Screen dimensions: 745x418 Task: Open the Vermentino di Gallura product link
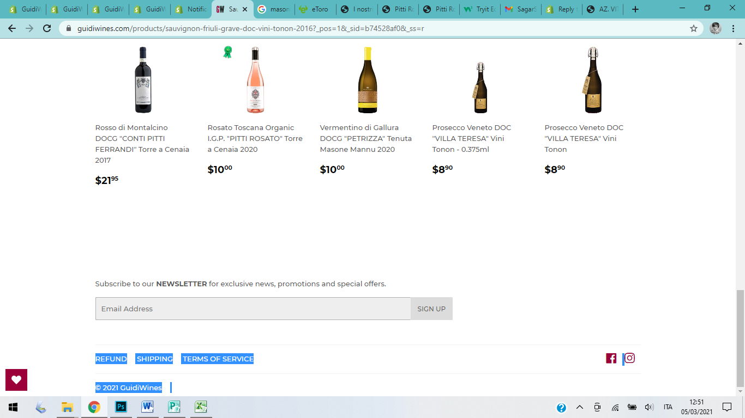click(x=366, y=138)
